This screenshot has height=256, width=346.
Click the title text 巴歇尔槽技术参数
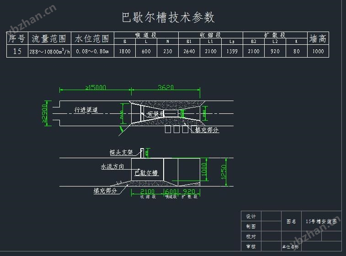(168, 18)
